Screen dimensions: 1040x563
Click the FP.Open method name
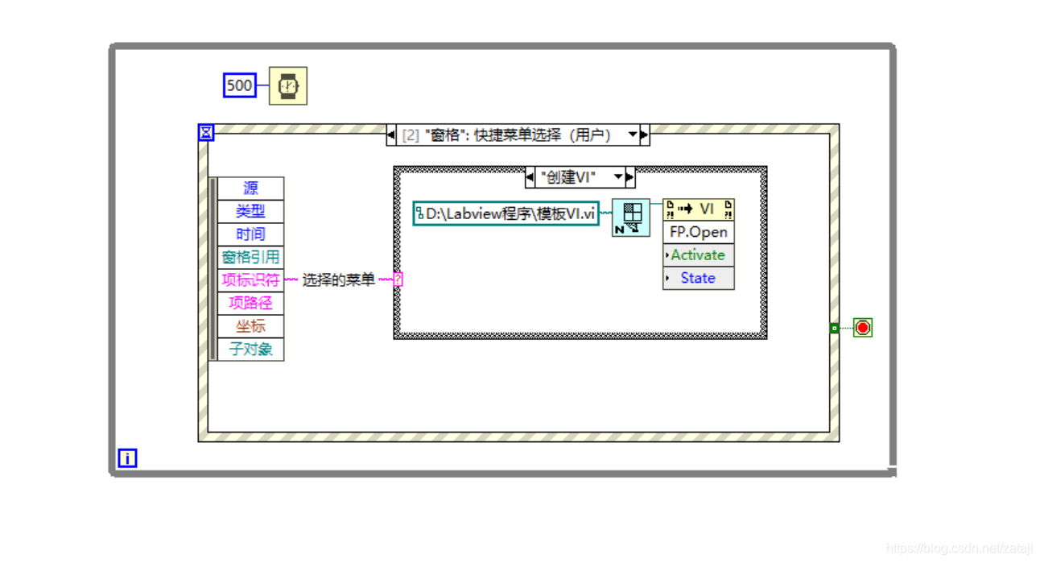[699, 232]
